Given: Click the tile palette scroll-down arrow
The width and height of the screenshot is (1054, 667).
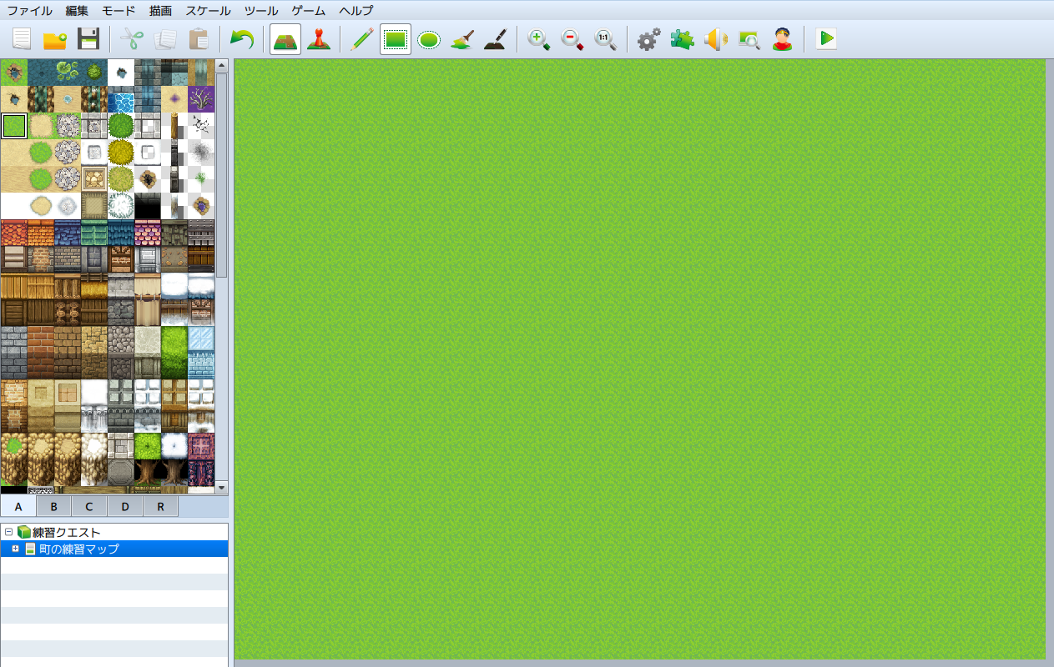Looking at the screenshot, I should tap(222, 488).
